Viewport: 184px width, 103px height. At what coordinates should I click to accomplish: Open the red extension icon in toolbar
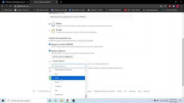pos(170,6)
